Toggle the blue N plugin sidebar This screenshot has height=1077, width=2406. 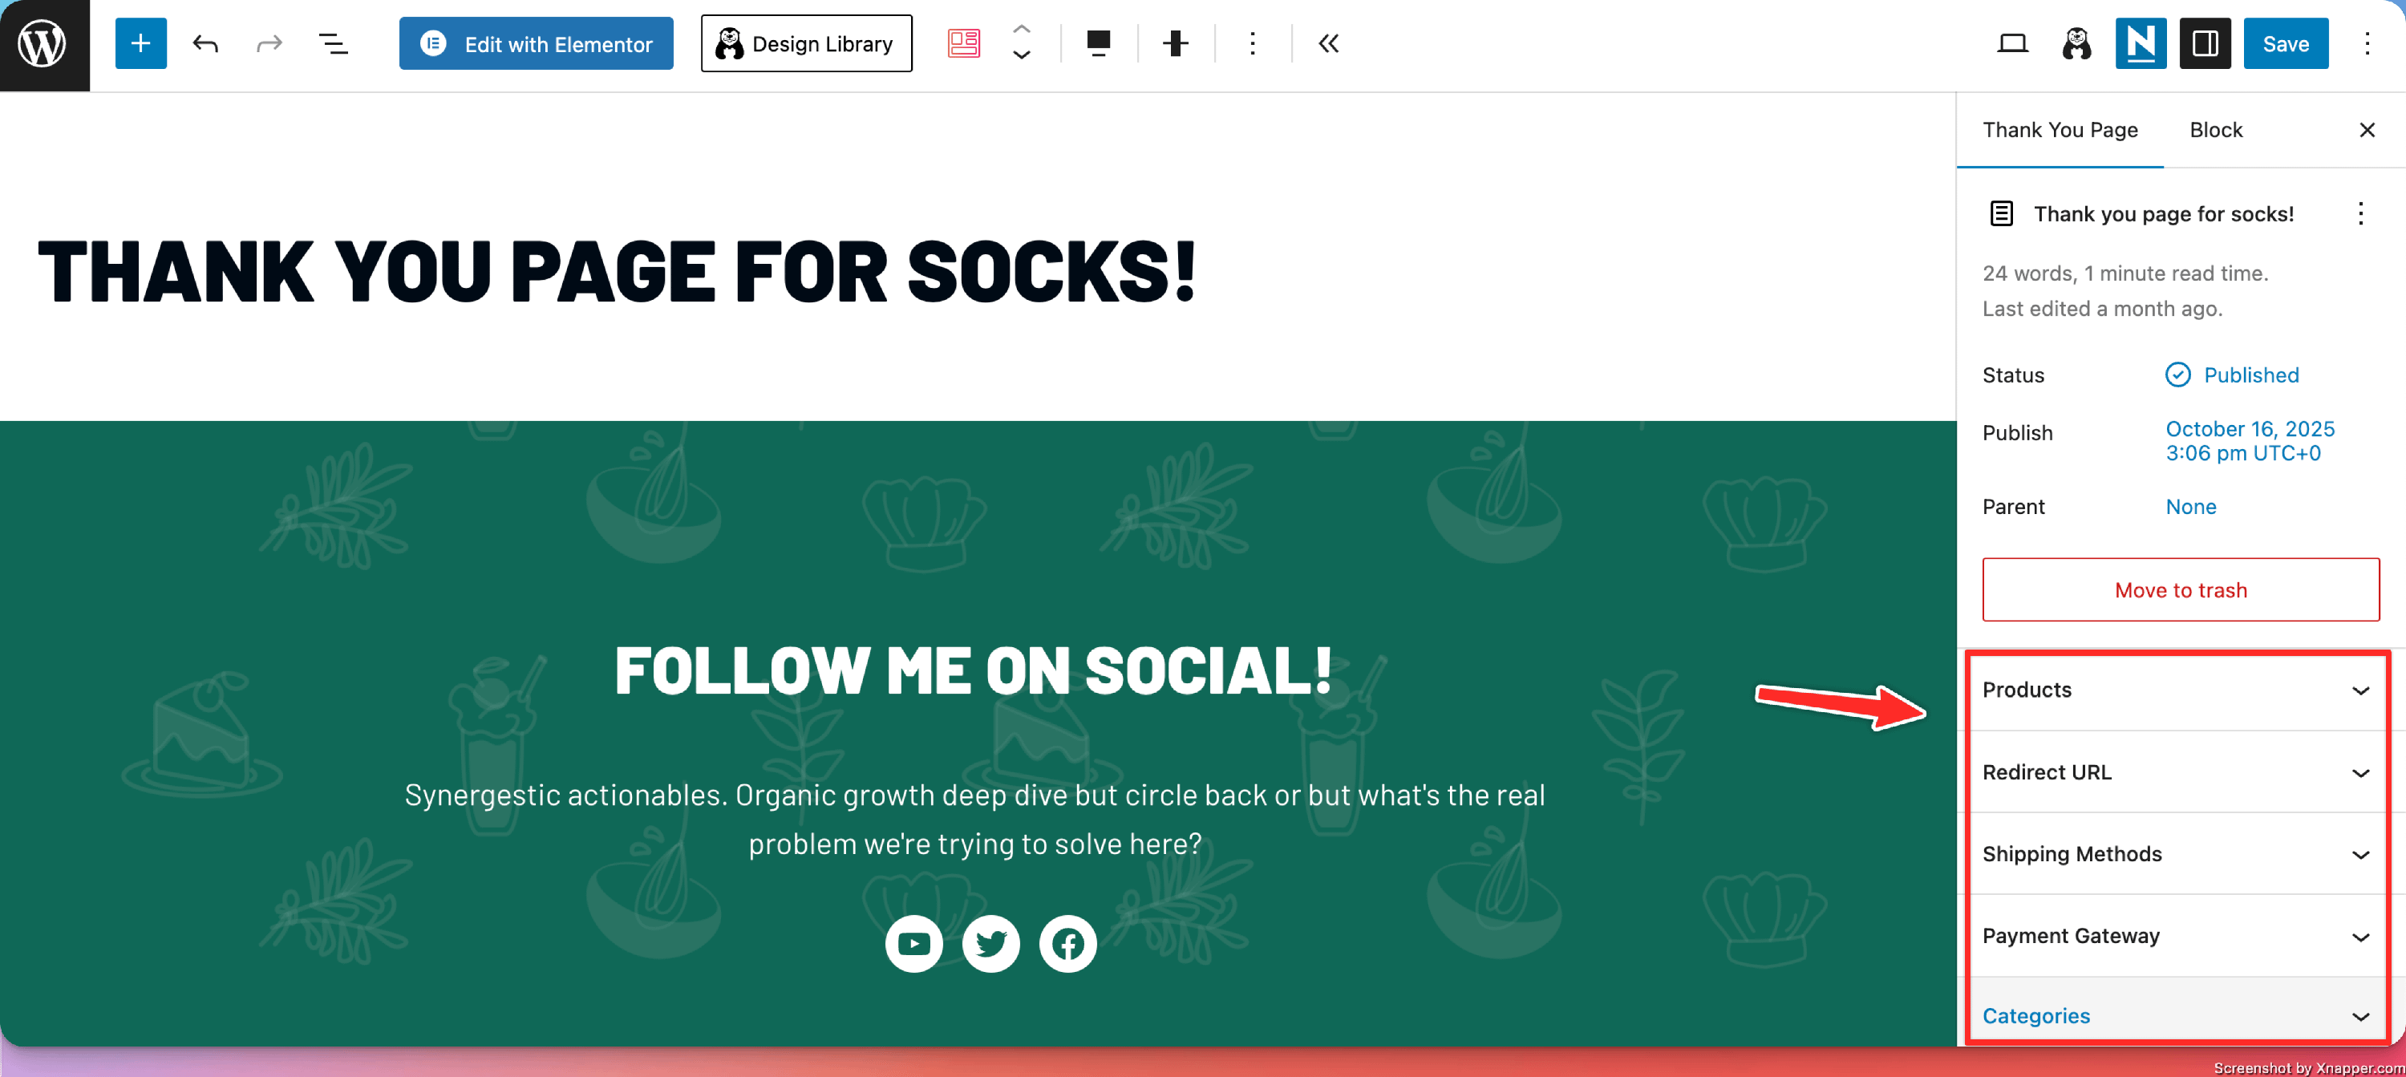pos(2140,44)
